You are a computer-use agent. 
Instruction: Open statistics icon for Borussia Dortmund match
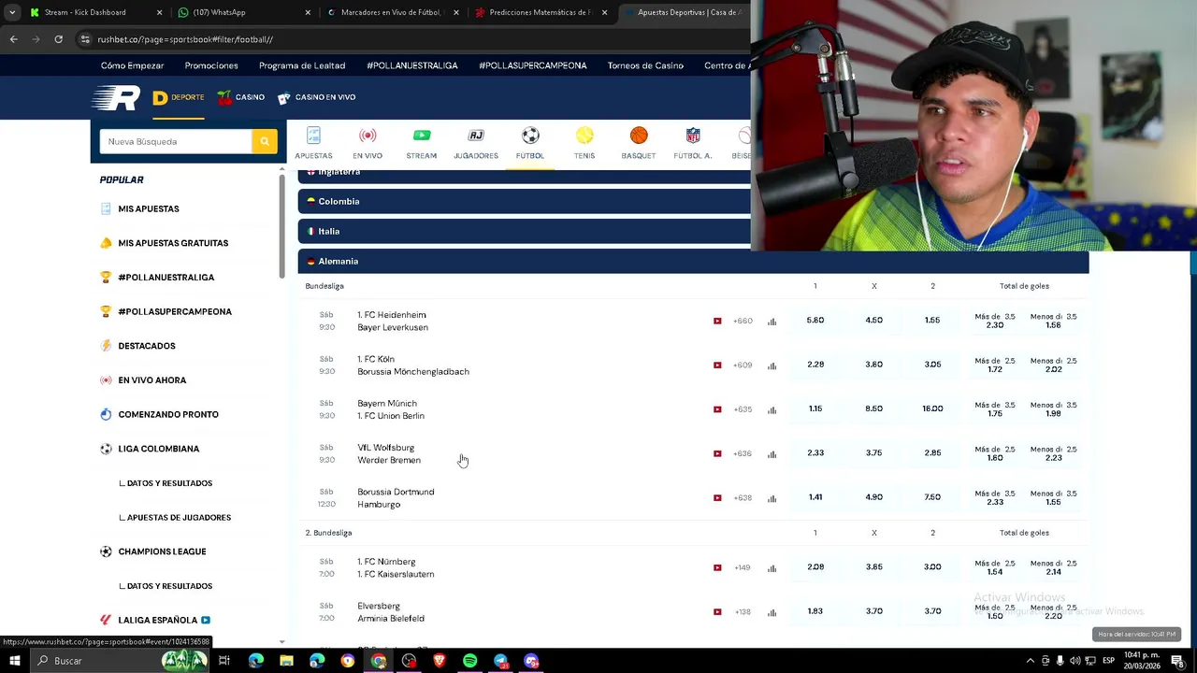coord(772,498)
